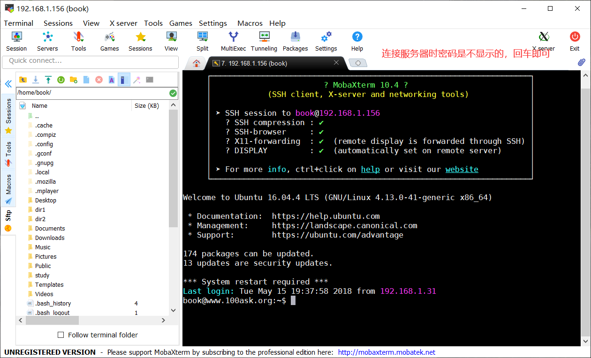Click the SFTP download arrow icon
The height and width of the screenshot is (358, 591).
pyautogui.click(x=35, y=80)
